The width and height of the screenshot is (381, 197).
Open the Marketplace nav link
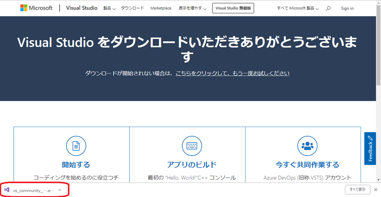(x=161, y=8)
